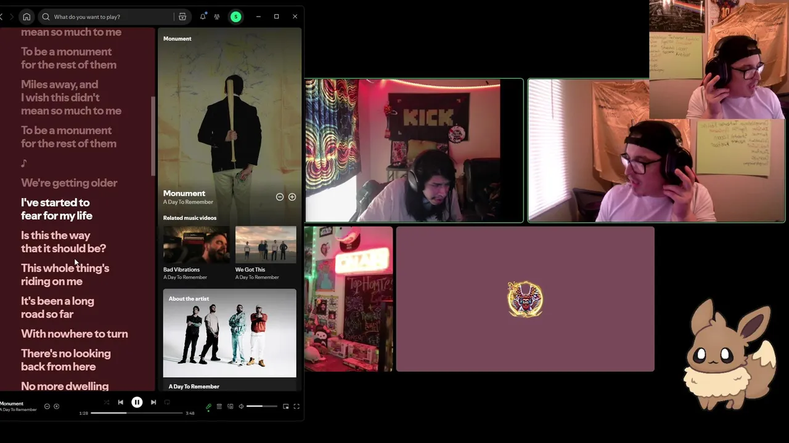The width and height of the screenshot is (789, 443).
Task: Skip to previous track
Action: click(x=120, y=402)
